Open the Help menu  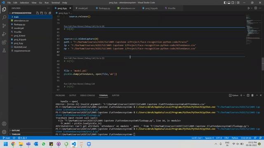coord(65,3)
